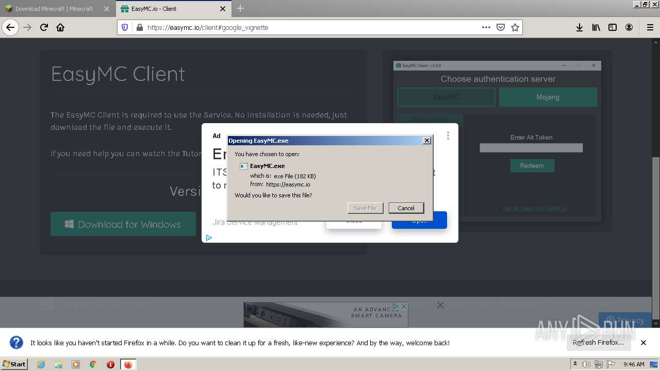The image size is (660, 371).
Task: Close the EasyMC.io Client tab
Action: [223, 9]
